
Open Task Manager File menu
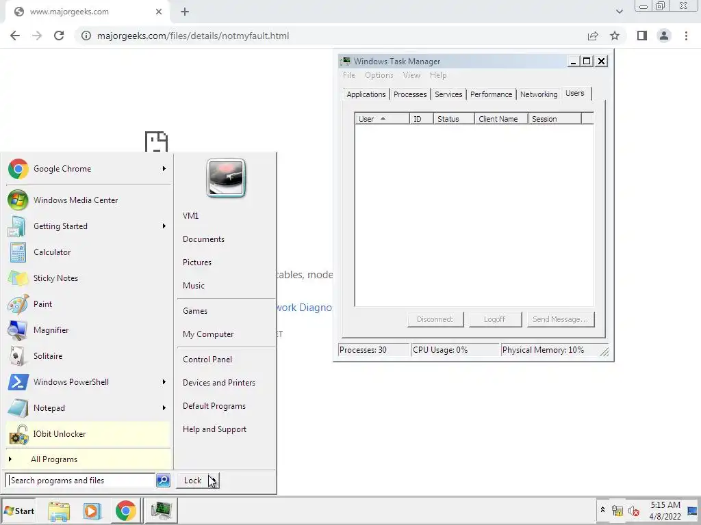click(x=348, y=75)
